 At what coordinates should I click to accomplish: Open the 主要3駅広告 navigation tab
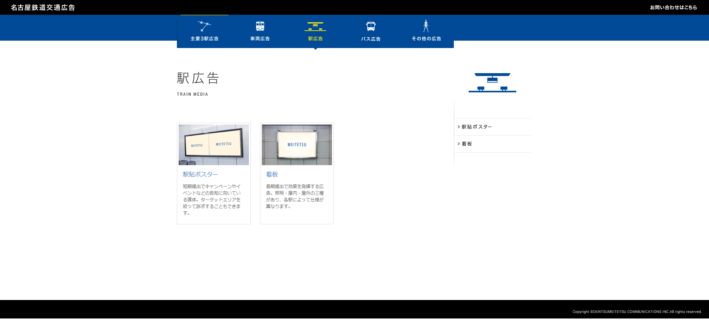click(204, 39)
